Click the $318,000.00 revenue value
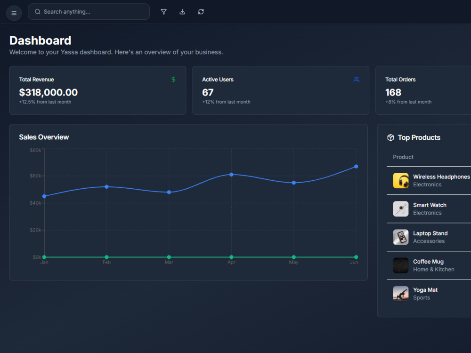471x353 pixels. [49, 92]
